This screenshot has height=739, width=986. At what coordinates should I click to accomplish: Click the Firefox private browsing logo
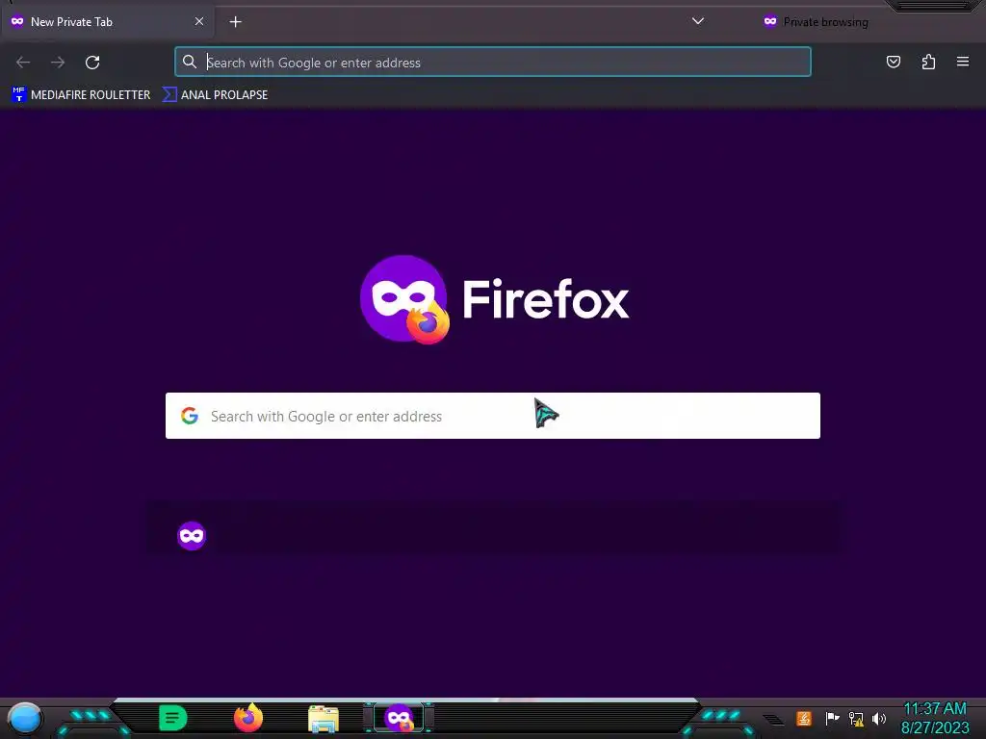(x=405, y=299)
